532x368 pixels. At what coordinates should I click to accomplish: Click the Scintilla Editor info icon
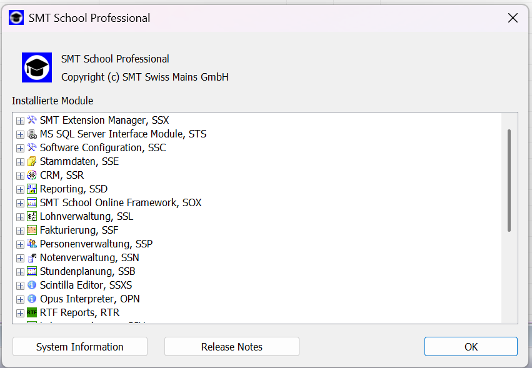coord(32,285)
